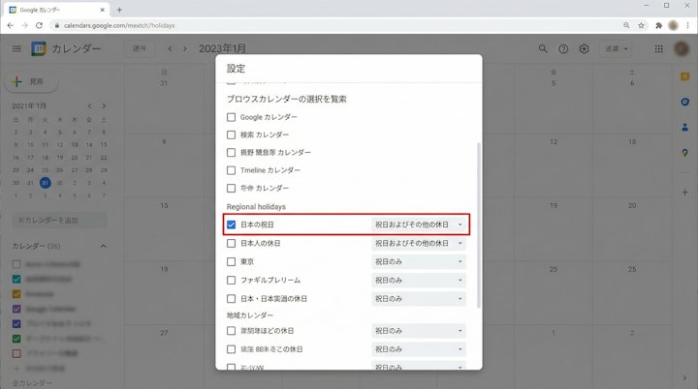Open the account avatar in Calendar header

coord(682,48)
